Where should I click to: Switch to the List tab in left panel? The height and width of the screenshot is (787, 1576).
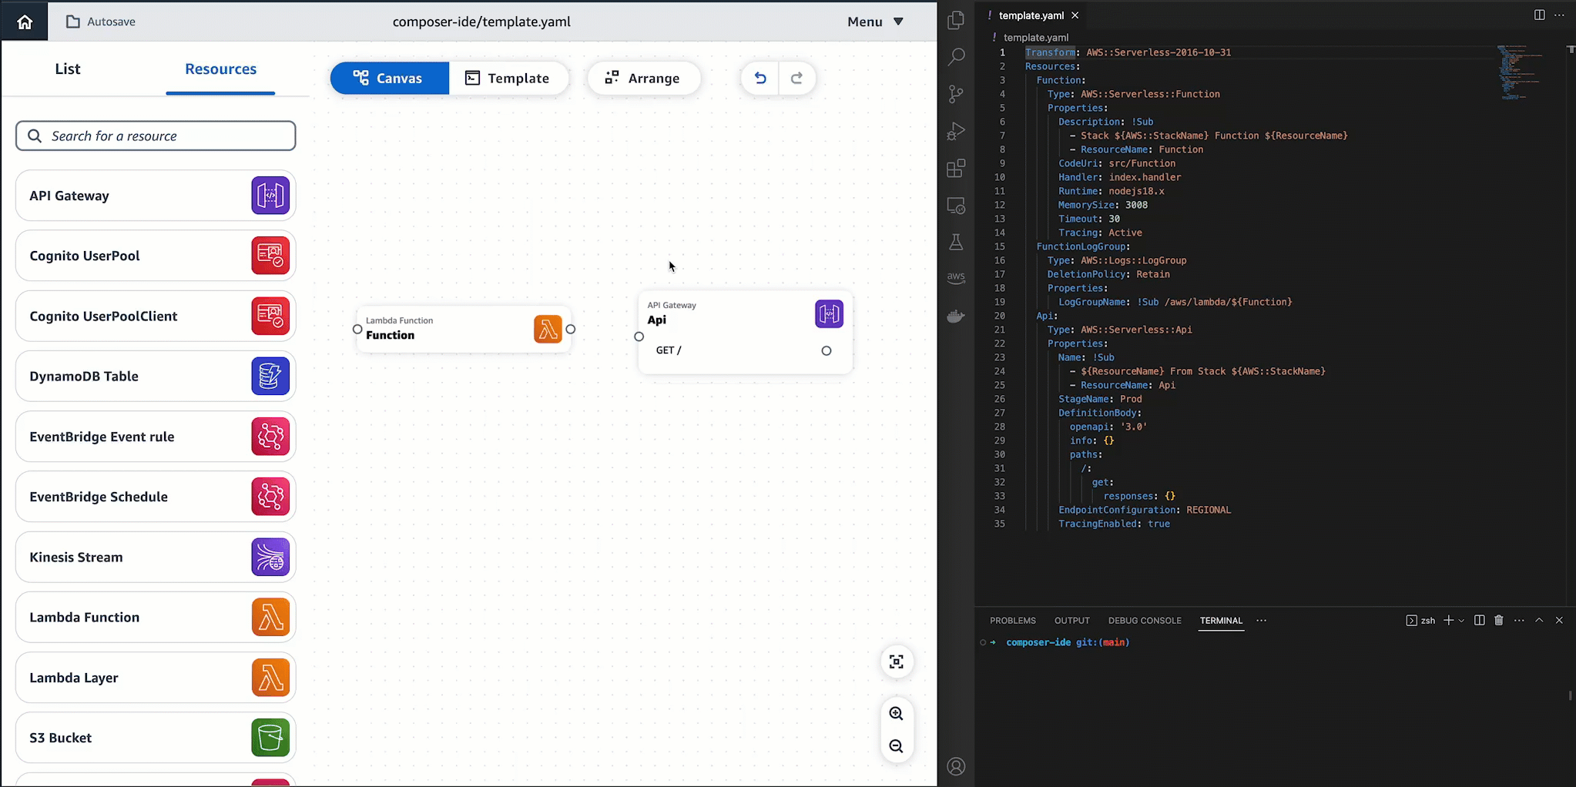click(x=68, y=69)
